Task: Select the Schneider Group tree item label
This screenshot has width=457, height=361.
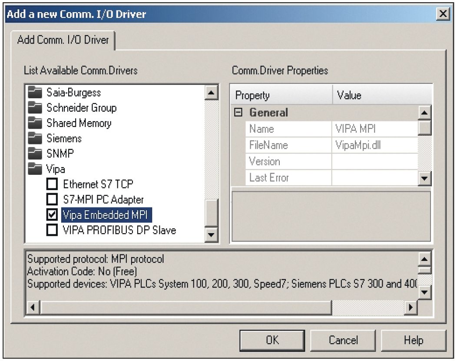Action: [x=82, y=108]
